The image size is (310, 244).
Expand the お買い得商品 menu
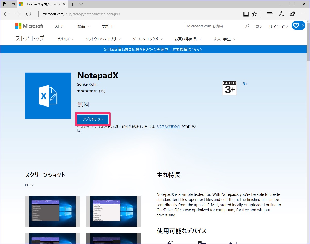(x=188, y=39)
